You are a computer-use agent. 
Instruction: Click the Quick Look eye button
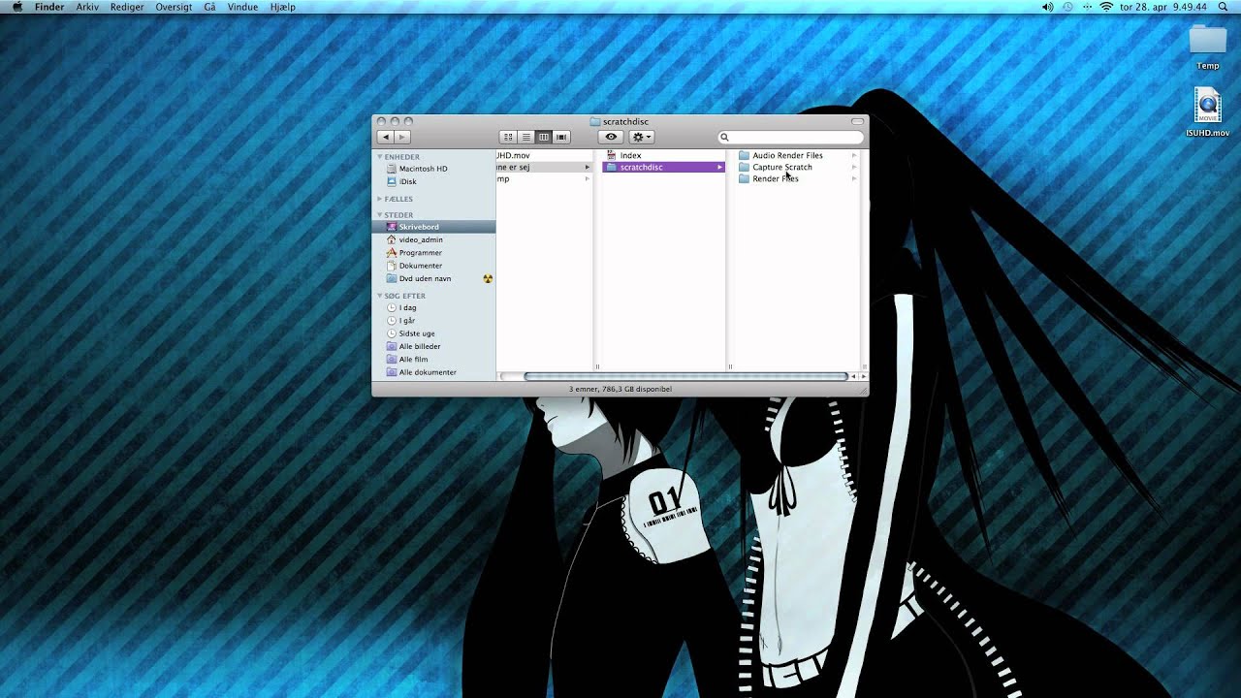click(x=611, y=137)
